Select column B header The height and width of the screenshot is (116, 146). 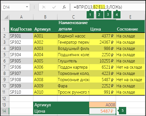(x=45, y=17)
